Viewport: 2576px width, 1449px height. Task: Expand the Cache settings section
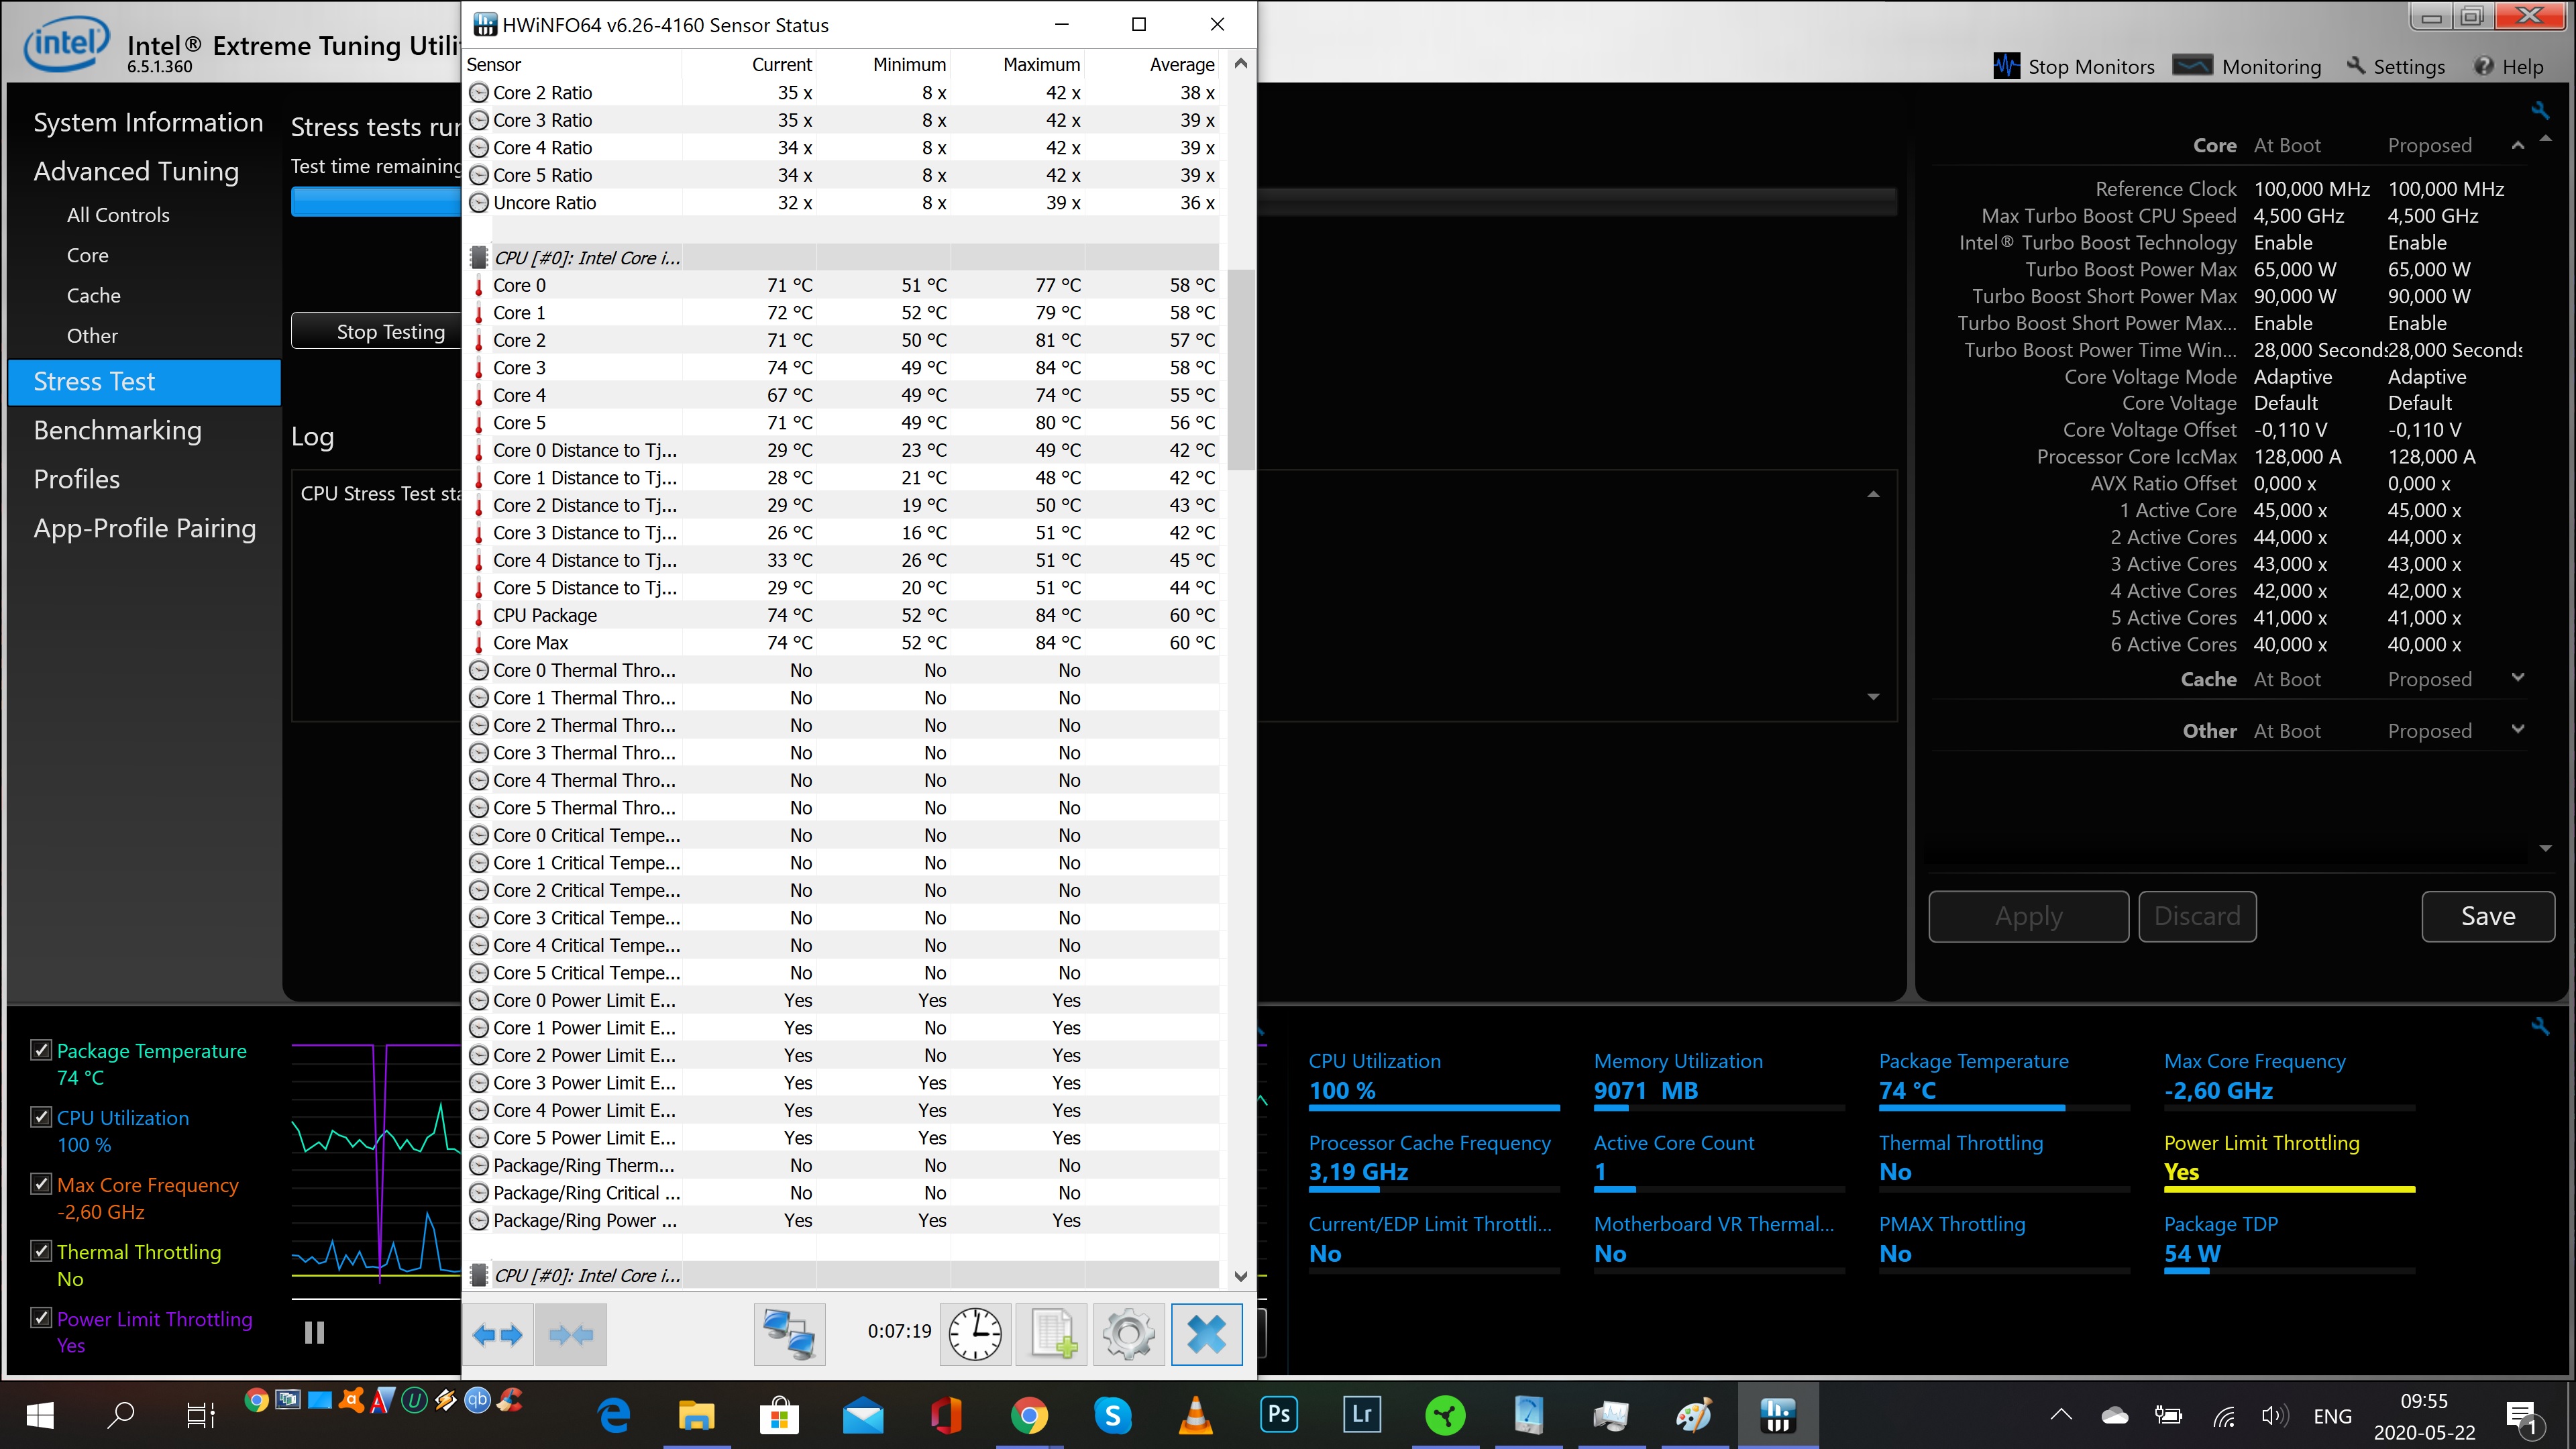(x=2518, y=678)
